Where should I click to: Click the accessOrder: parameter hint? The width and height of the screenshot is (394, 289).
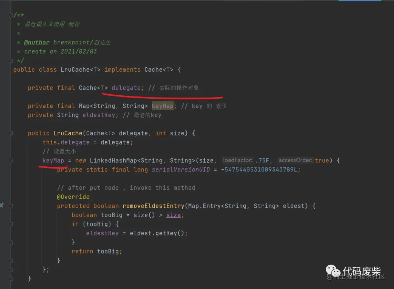coord(295,160)
